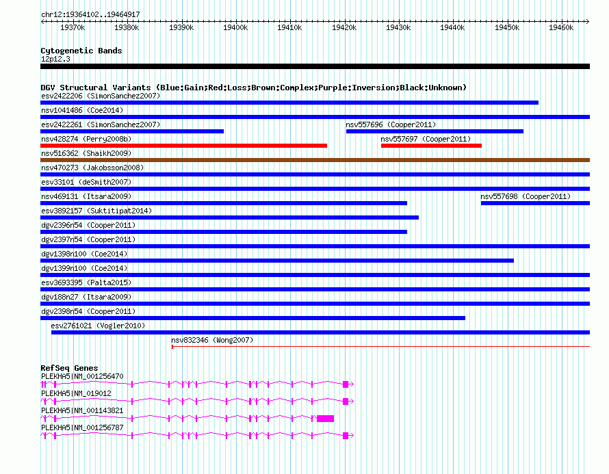Click the DGV Structural Variants track title

[254, 88]
